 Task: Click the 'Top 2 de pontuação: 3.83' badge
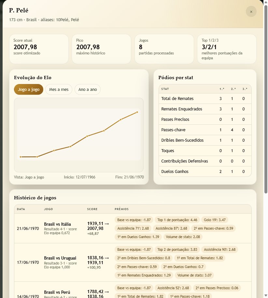point(177,249)
